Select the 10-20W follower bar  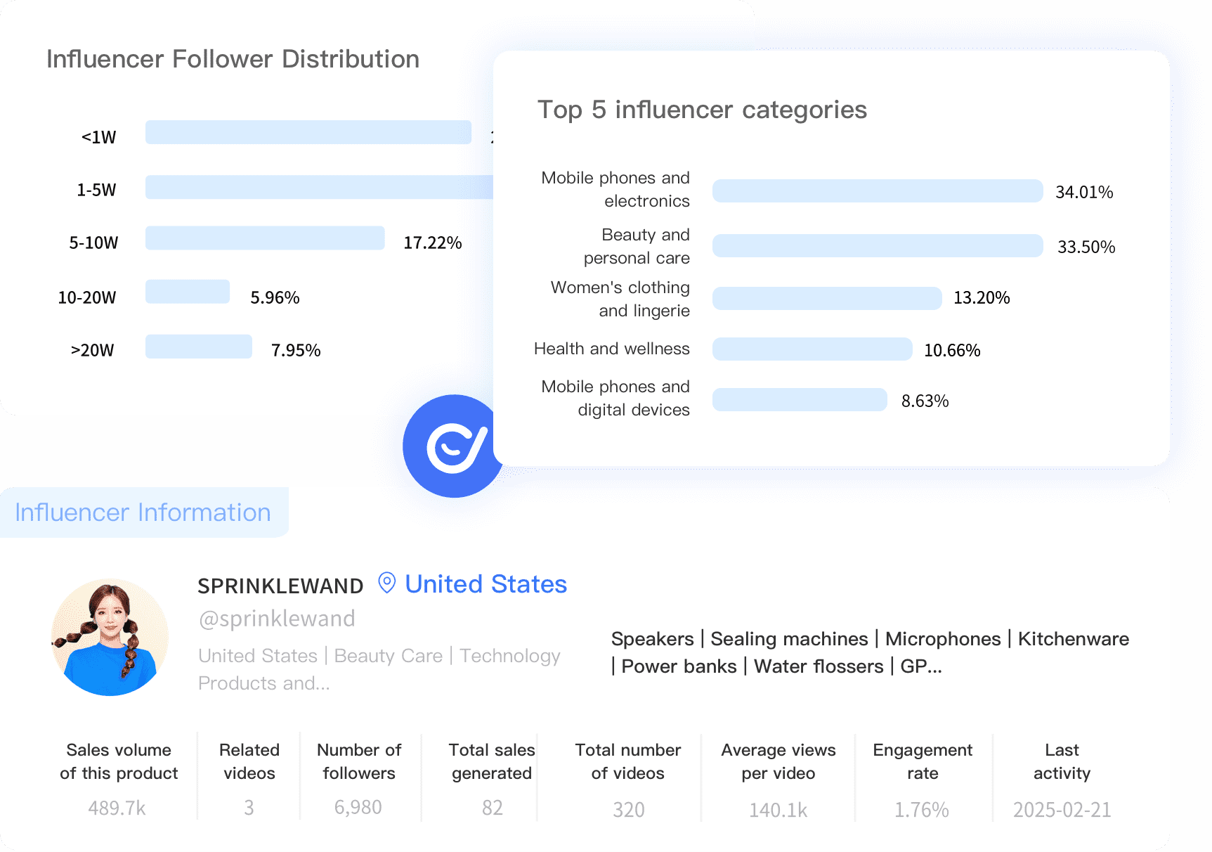click(188, 292)
